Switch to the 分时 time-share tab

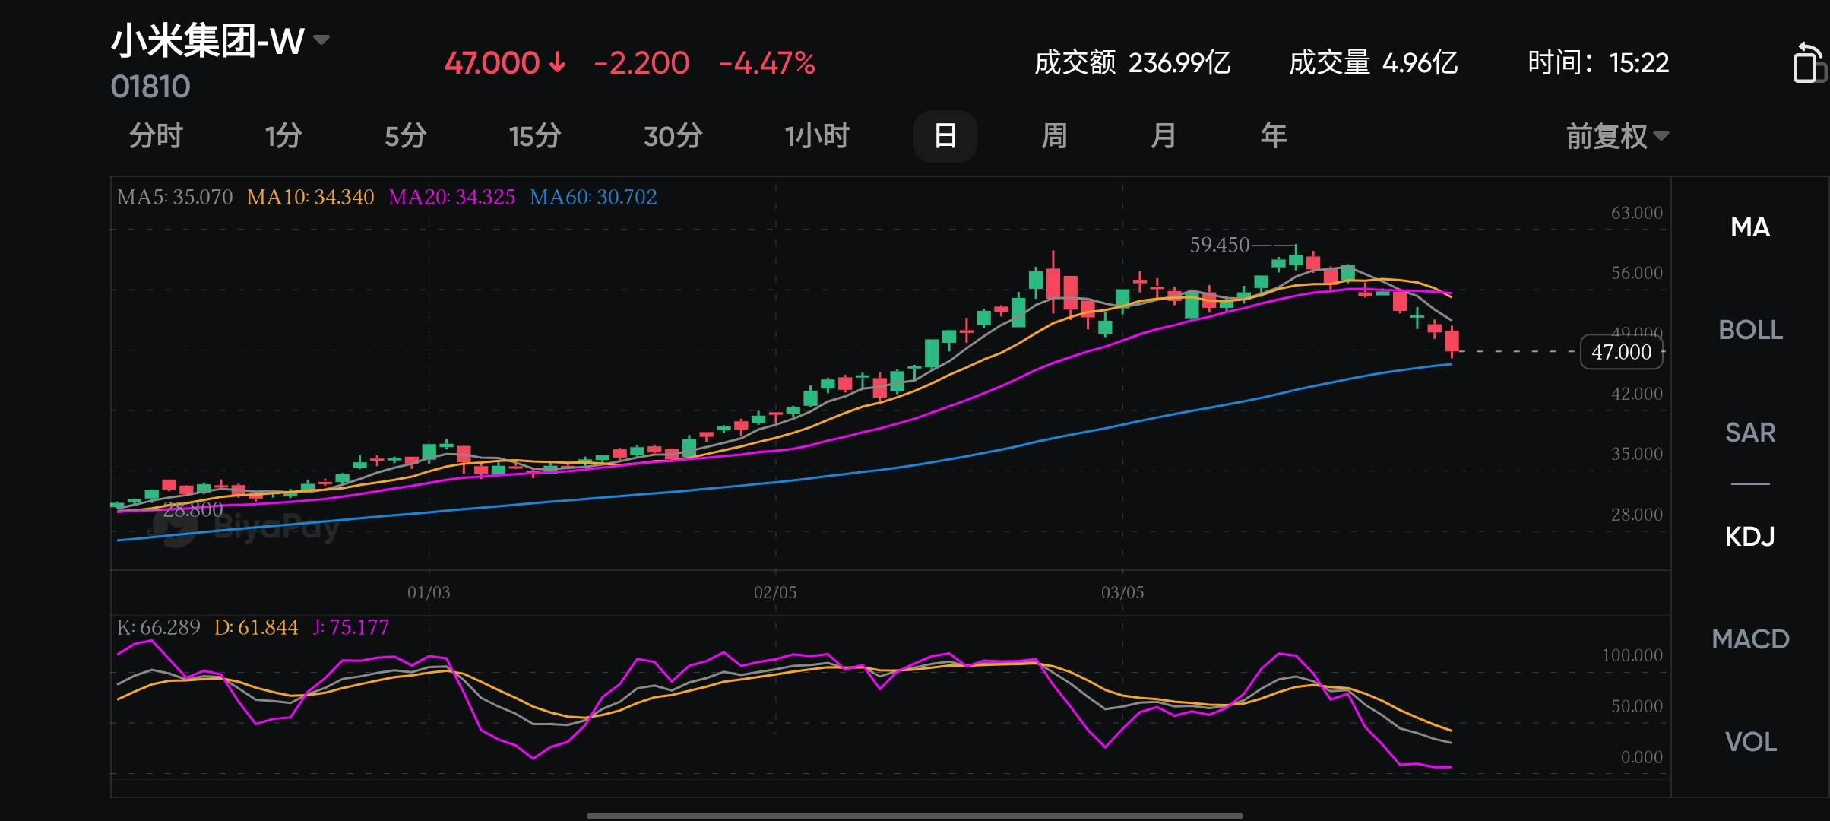click(x=156, y=137)
